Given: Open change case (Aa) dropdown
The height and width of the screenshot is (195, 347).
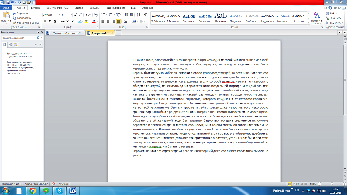Looking at the screenshot, I should [x=88, y=15].
